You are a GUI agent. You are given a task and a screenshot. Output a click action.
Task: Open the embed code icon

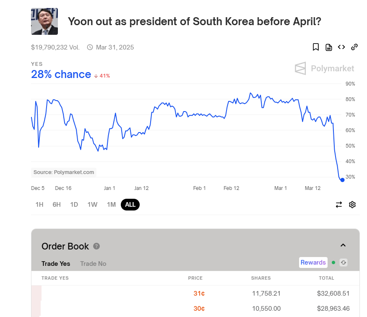point(341,47)
